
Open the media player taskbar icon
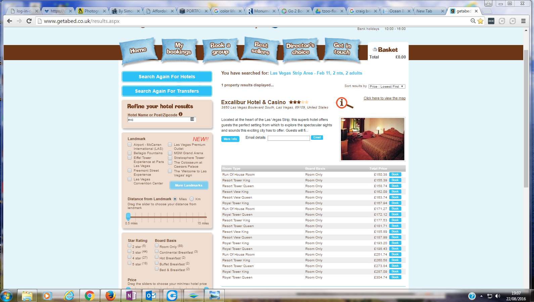pos(47,296)
